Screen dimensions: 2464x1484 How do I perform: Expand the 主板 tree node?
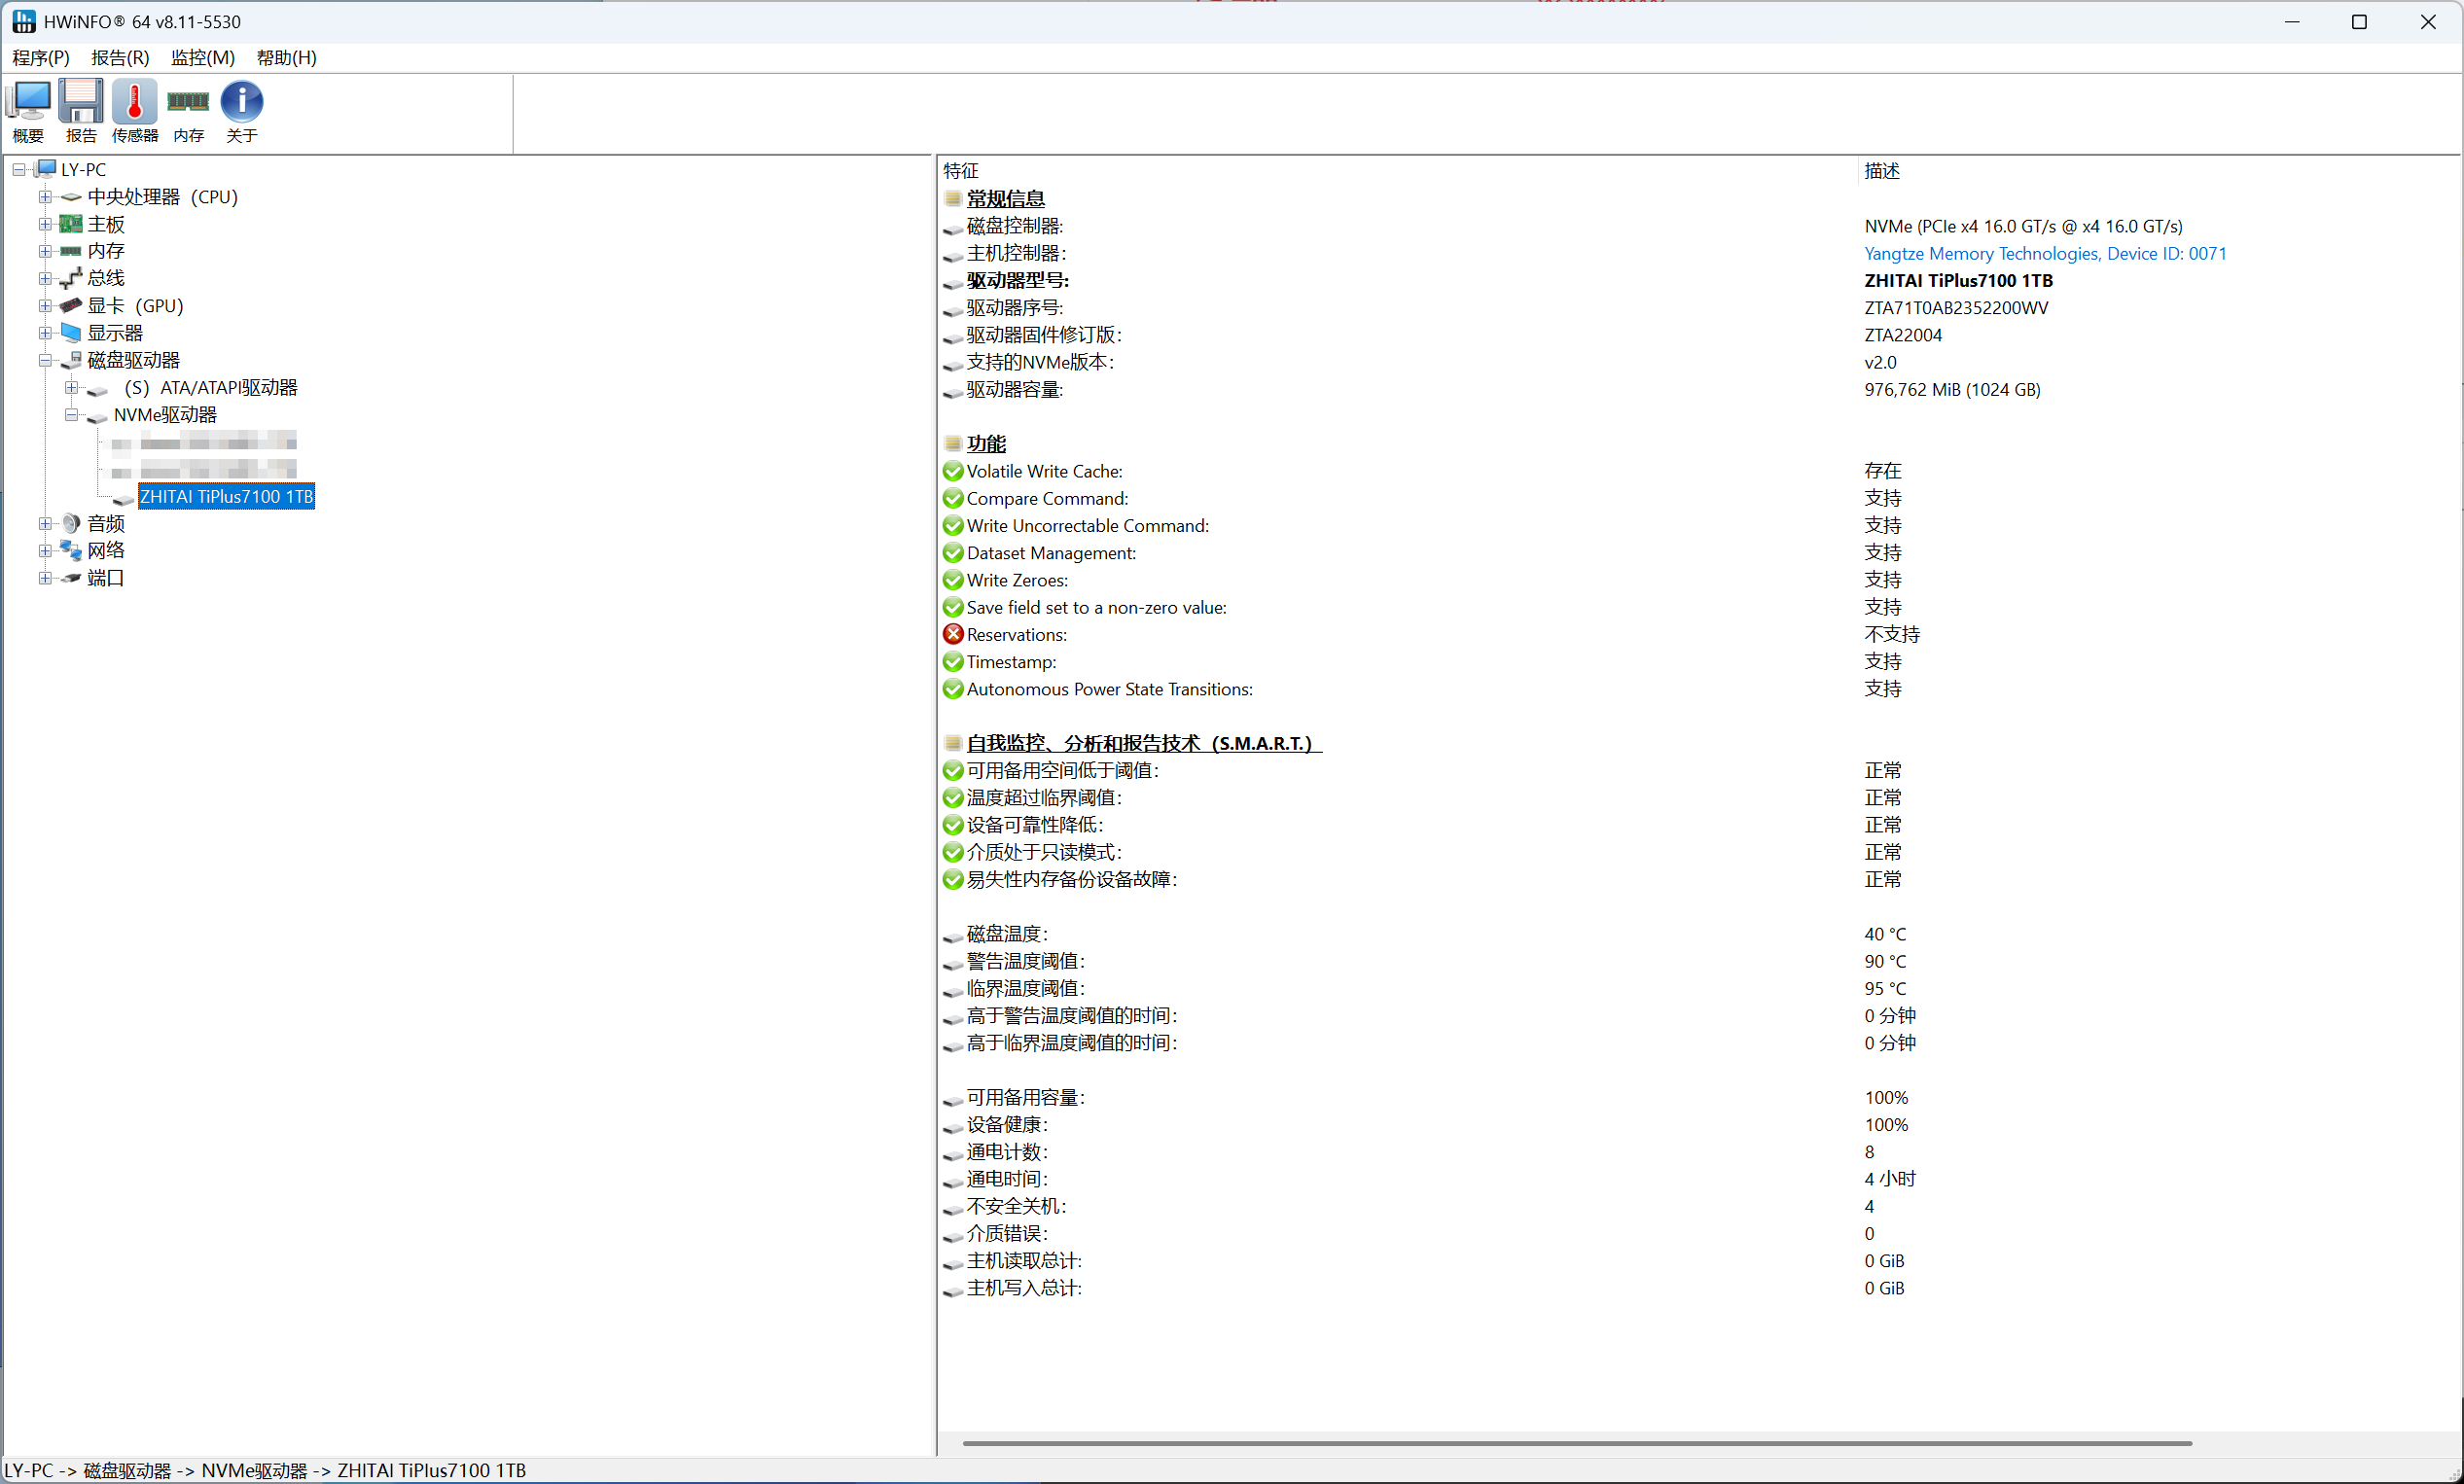click(x=45, y=224)
